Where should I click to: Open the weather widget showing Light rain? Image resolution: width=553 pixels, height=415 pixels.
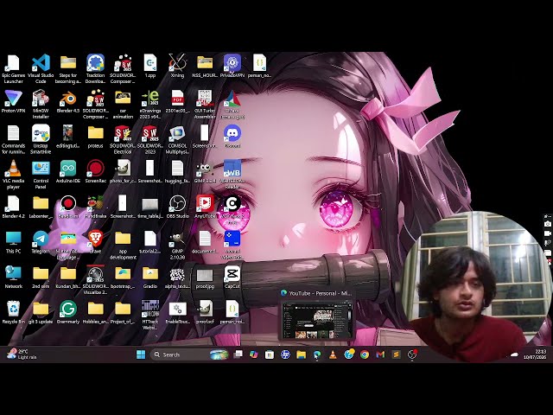pos(22,354)
